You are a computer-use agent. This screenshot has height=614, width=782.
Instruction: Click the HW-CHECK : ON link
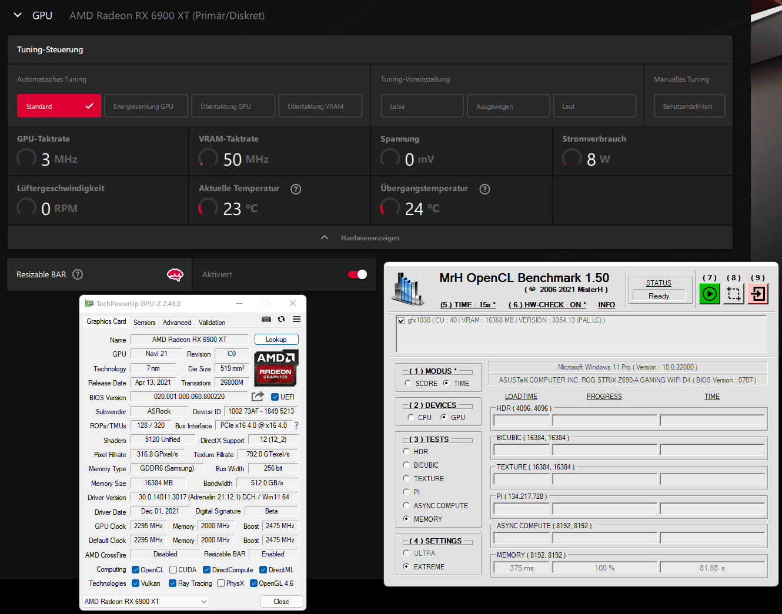[547, 305]
